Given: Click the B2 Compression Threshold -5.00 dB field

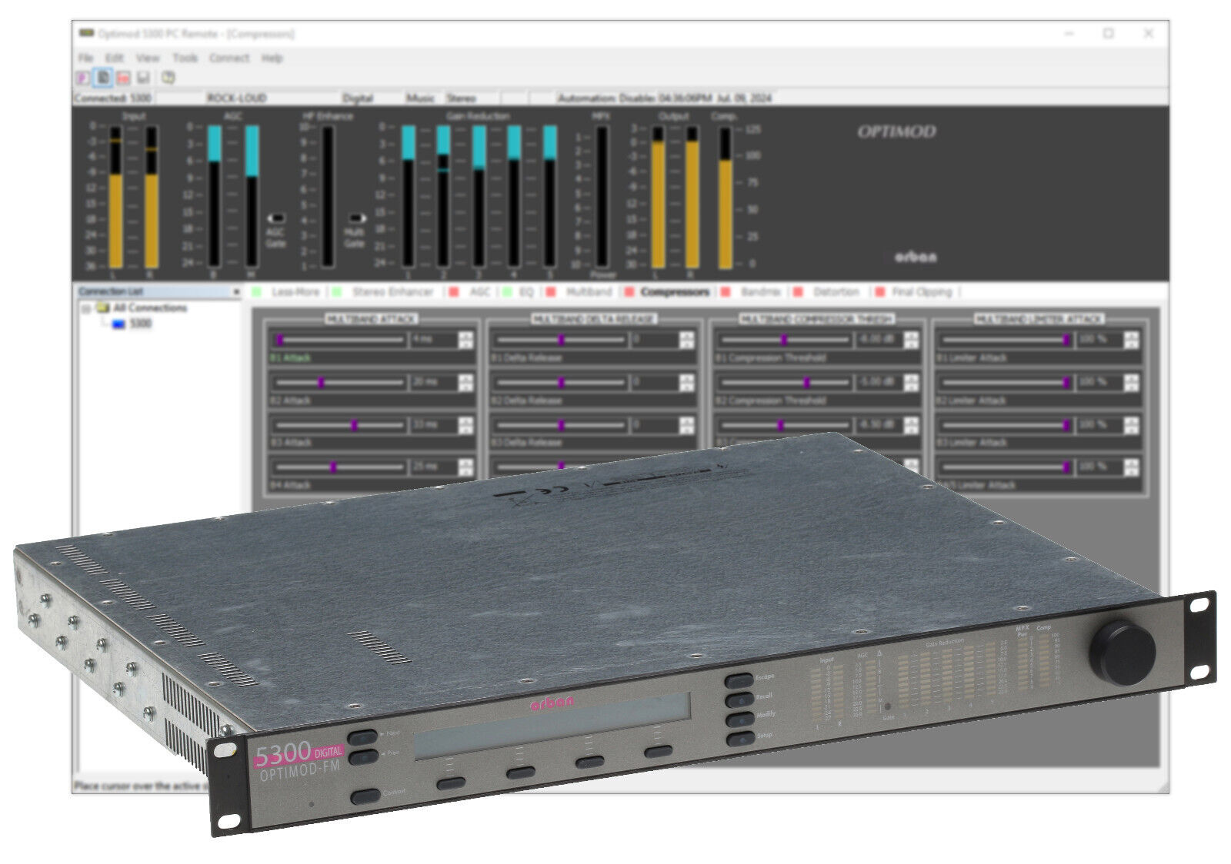Looking at the screenshot, I should click(879, 383).
